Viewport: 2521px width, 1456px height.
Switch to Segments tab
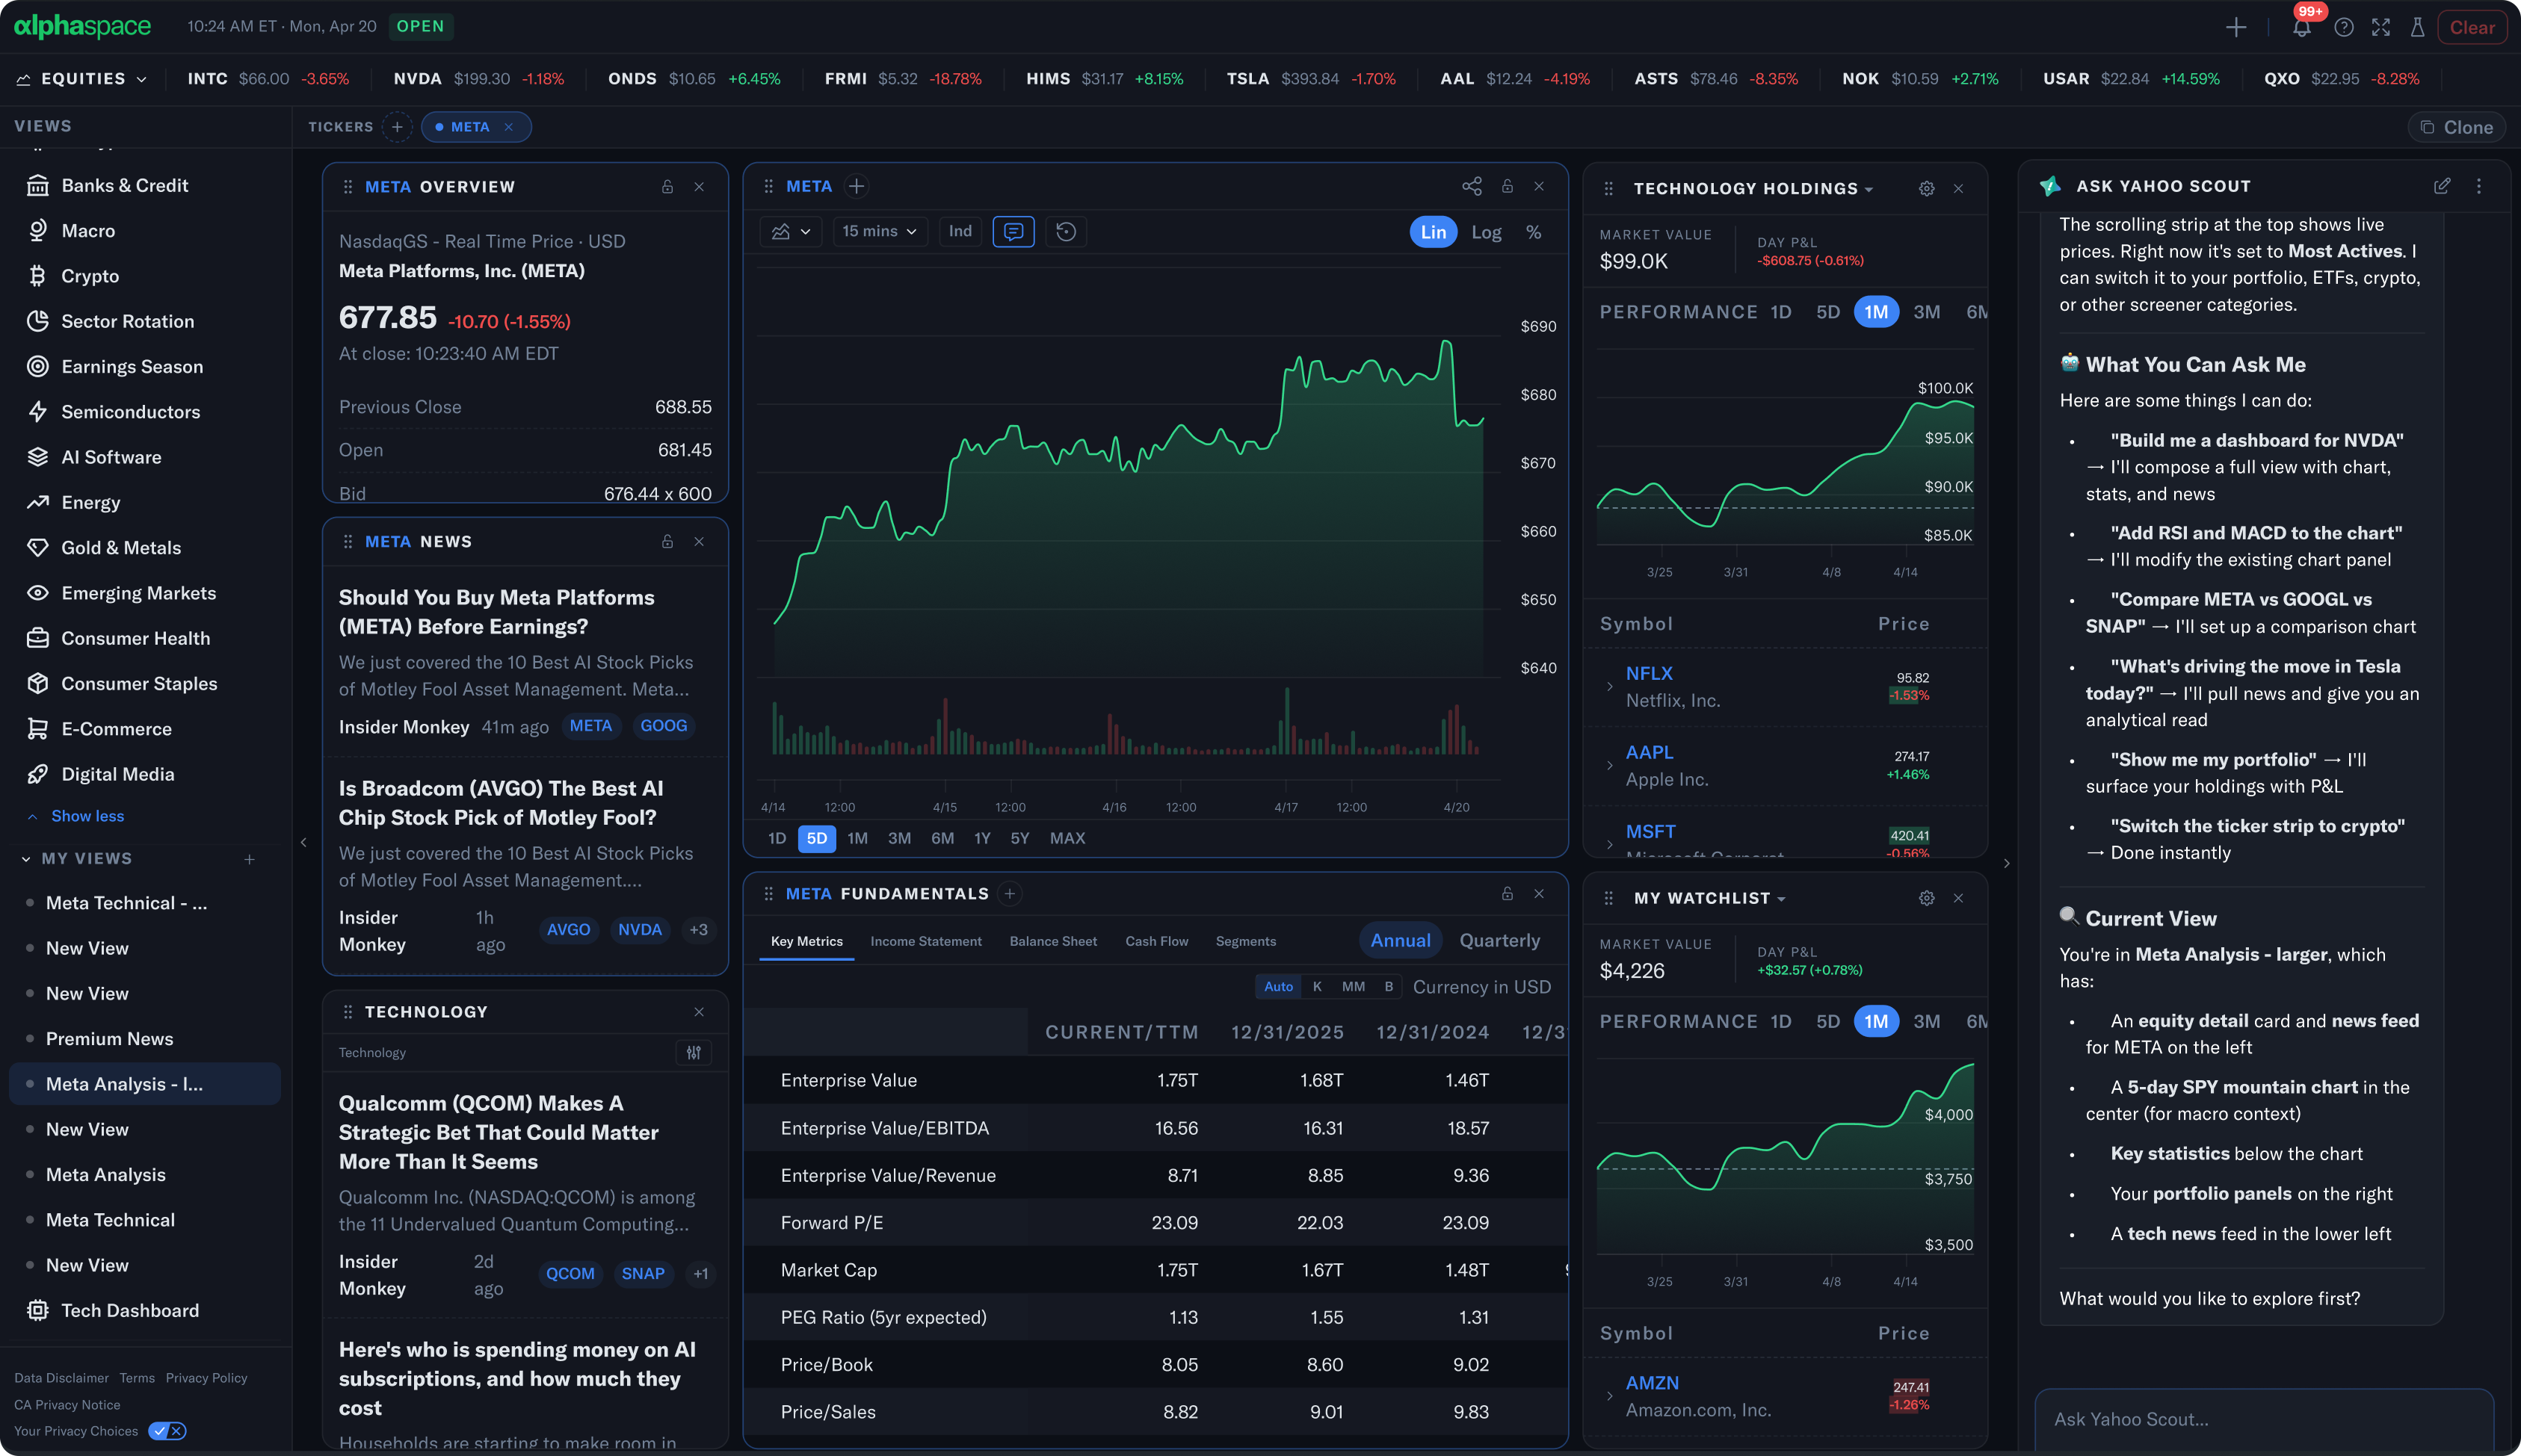coord(1245,941)
